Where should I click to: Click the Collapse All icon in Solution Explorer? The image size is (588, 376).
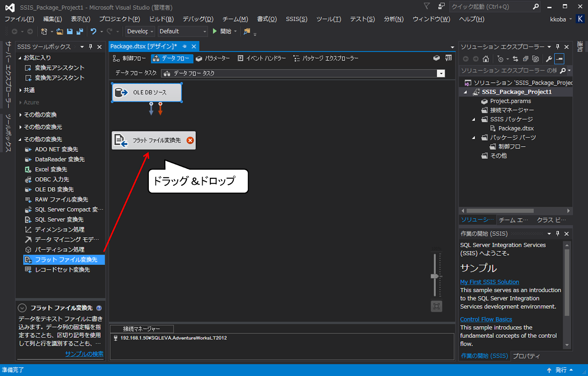[x=526, y=59]
